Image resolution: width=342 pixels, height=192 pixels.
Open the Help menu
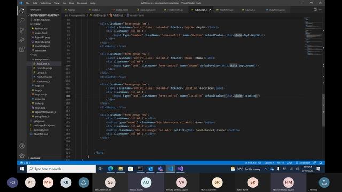coord(92,3)
